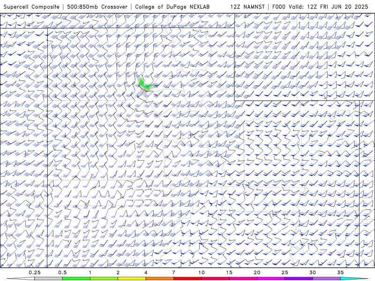The height and width of the screenshot is (281, 375).
Task: Click 'College of DuPage NEXLAB' header text
Action: (172, 7)
